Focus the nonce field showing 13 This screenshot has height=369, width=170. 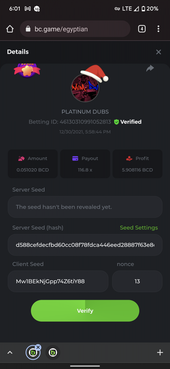[x=137, y=281]
